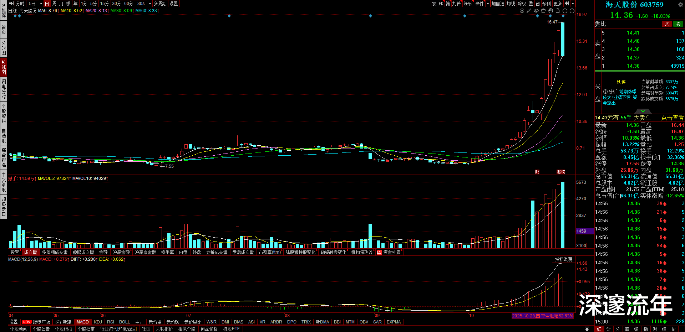This screenshot has height=332, width=685.
Task: Select the drawing pen tool
Action: coord(529,11)
